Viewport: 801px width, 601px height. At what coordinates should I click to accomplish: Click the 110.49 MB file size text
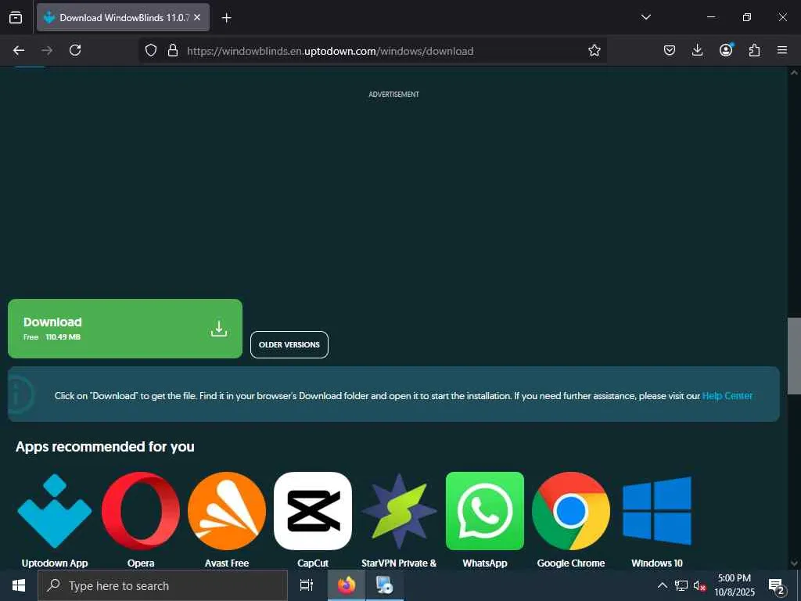click(x=63, y=337)
